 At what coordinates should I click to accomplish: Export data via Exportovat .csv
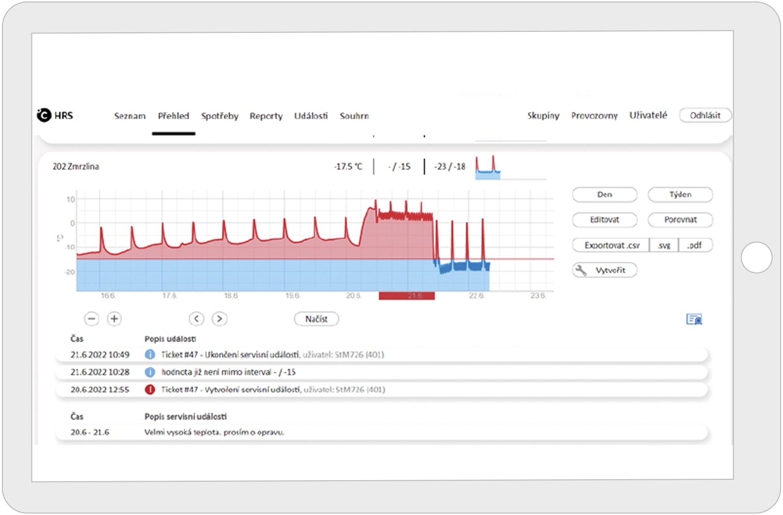pos(611,245)
